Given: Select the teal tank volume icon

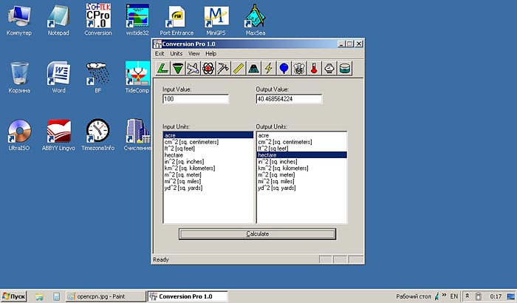Looking at the screenshot, I should pyautogui.click(x=345, y=68).
